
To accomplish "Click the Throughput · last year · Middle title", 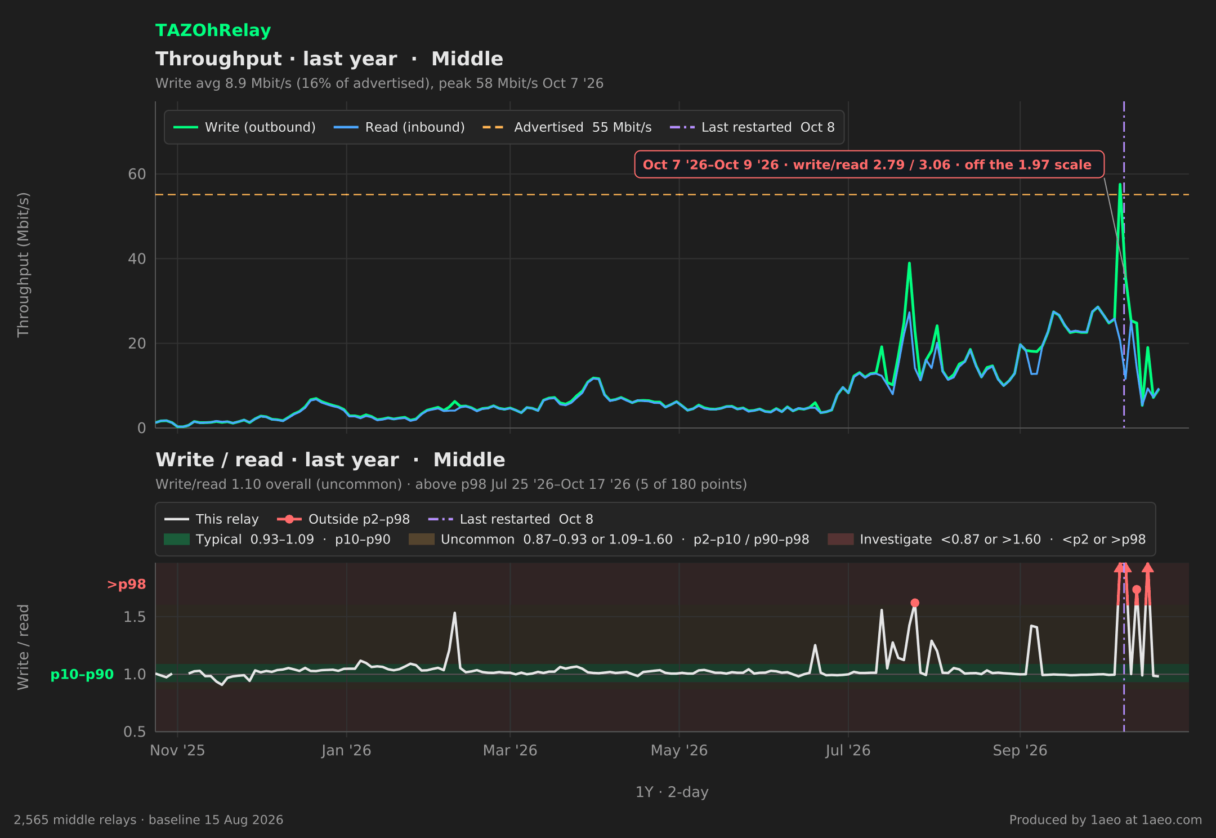I will click(x=329, y=59).
